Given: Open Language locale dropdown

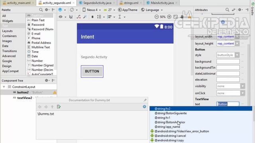Looking at the screenshot, I should tap(152, 10).
